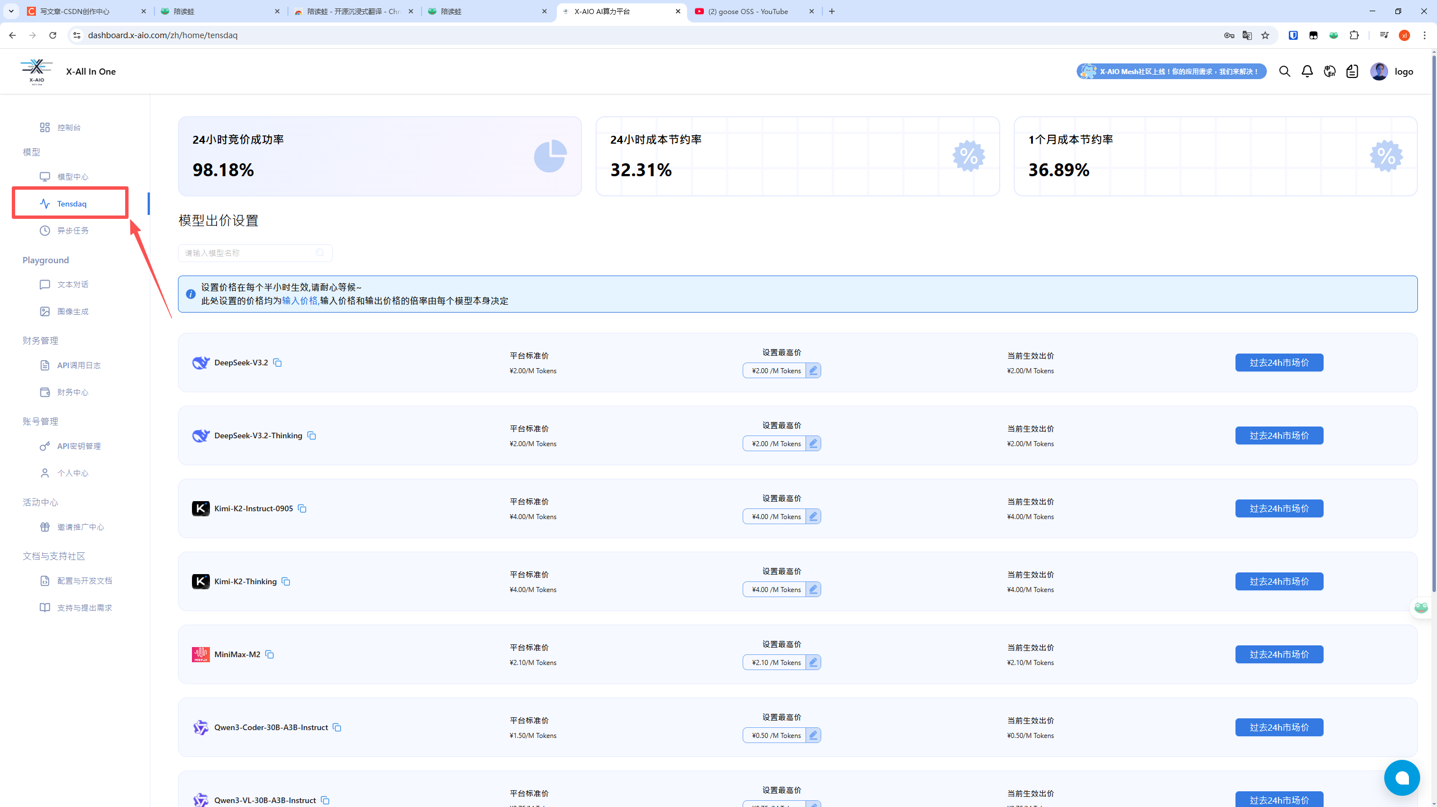Edit max price for DeepSeek-V3.2-Thinking

pos(813,443)
